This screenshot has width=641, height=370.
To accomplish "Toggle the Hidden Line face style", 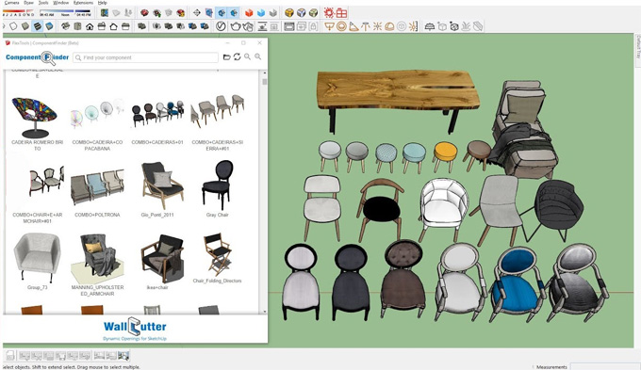I will (x=13, y=26).
